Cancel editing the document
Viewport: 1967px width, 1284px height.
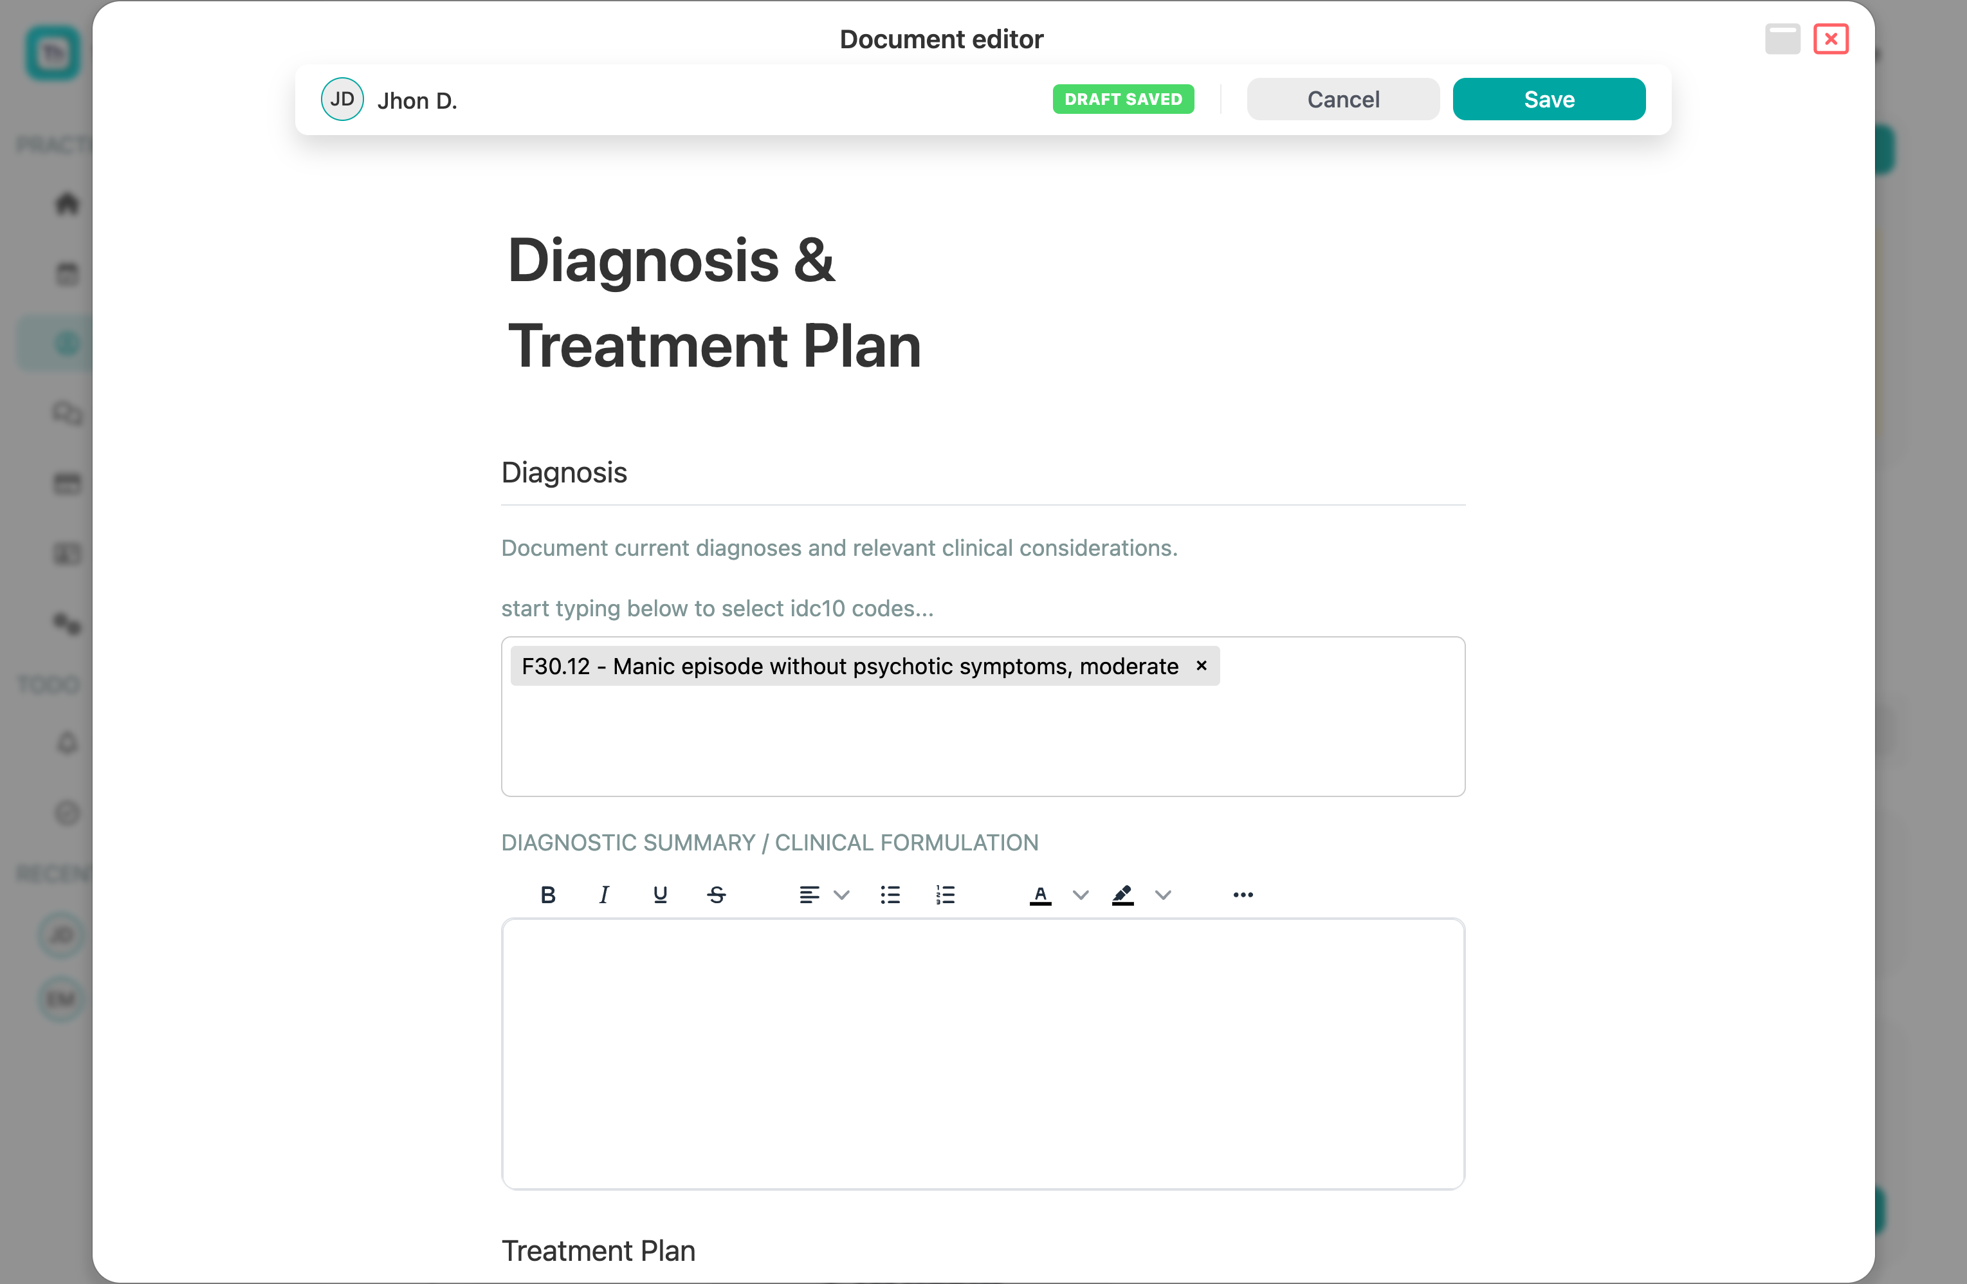[1343, 98]
